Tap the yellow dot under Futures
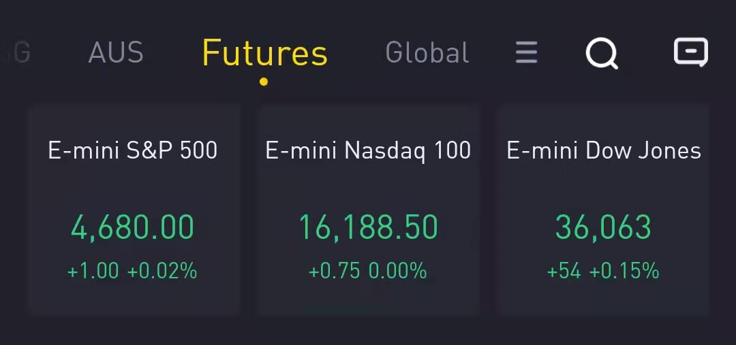 (x=264, y=82)
